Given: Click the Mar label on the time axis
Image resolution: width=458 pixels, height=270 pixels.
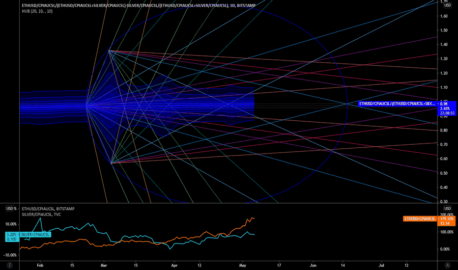Looking at the screenshot, I should (104, 265).
